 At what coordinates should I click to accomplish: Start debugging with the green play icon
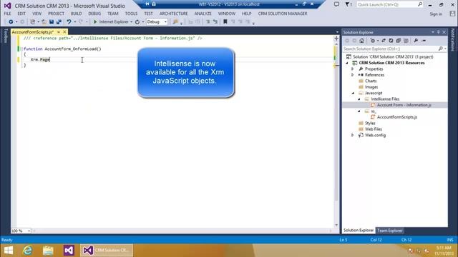pos(95,22)
